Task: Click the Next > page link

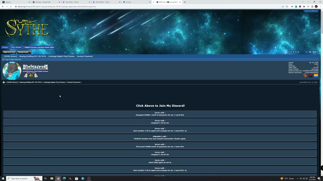Action: tap(315, 52)
